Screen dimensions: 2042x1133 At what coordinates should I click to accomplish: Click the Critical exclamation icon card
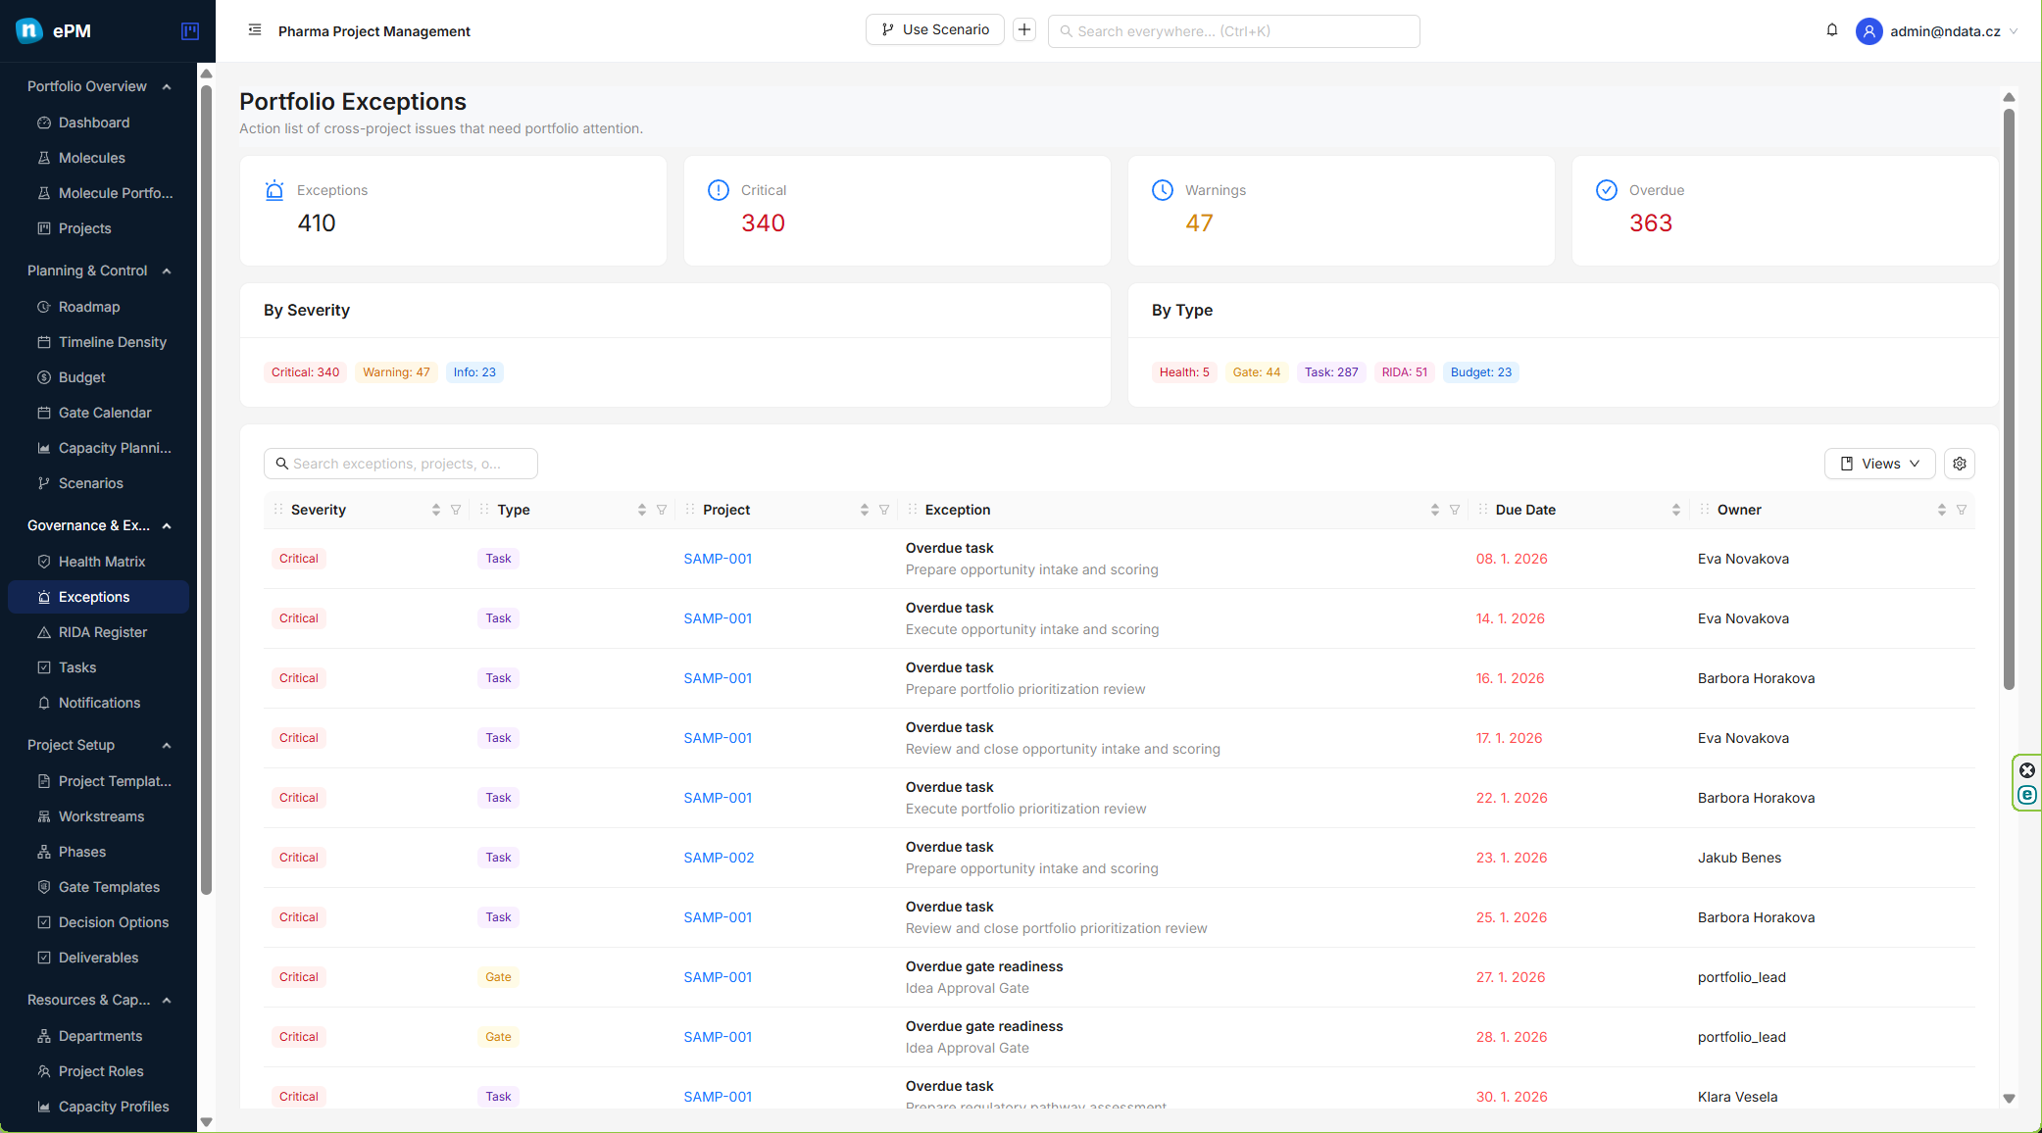719,190
